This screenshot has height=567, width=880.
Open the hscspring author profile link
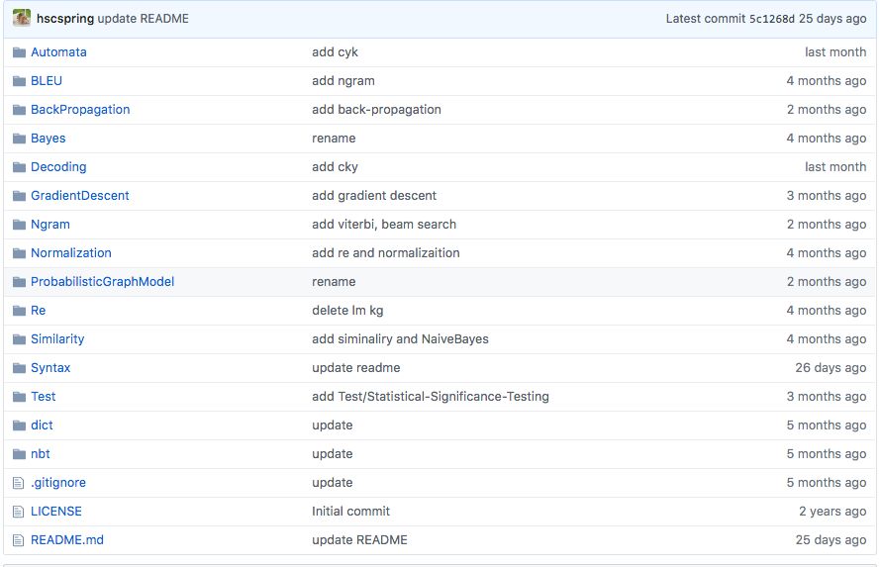64,19
